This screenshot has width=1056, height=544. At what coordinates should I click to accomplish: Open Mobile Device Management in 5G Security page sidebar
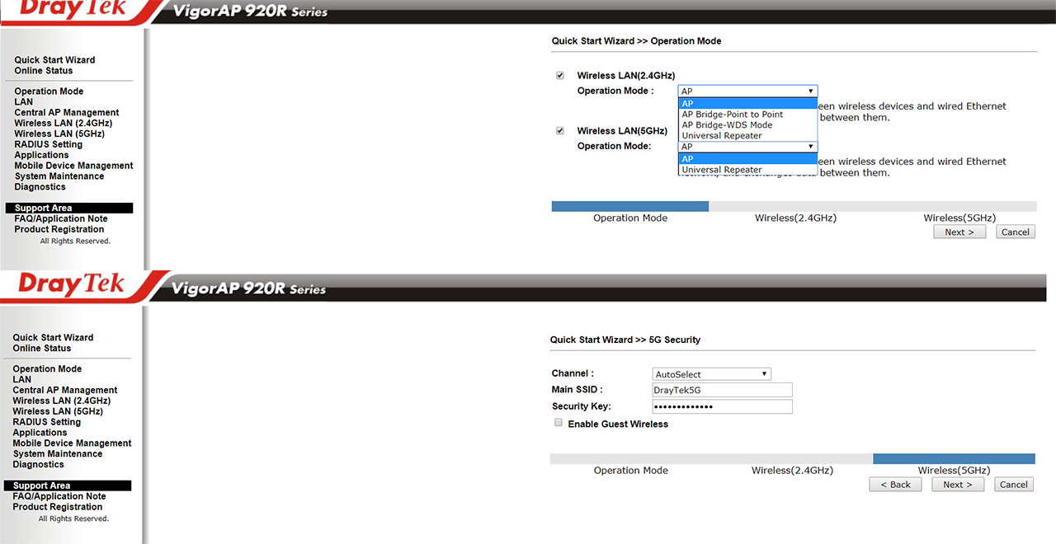(72, 443)
